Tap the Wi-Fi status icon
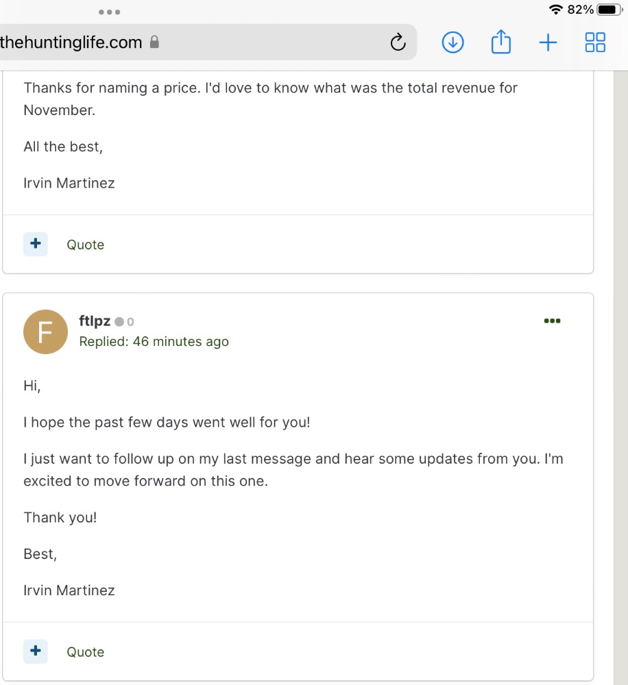 pyautogui.click(x=555, y=10)
